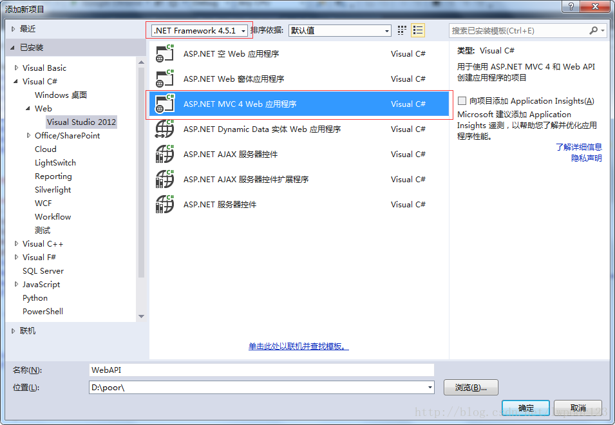Open the search options dropdown arrow
Viewport: 615px width, 425px height.
(603, 30)
